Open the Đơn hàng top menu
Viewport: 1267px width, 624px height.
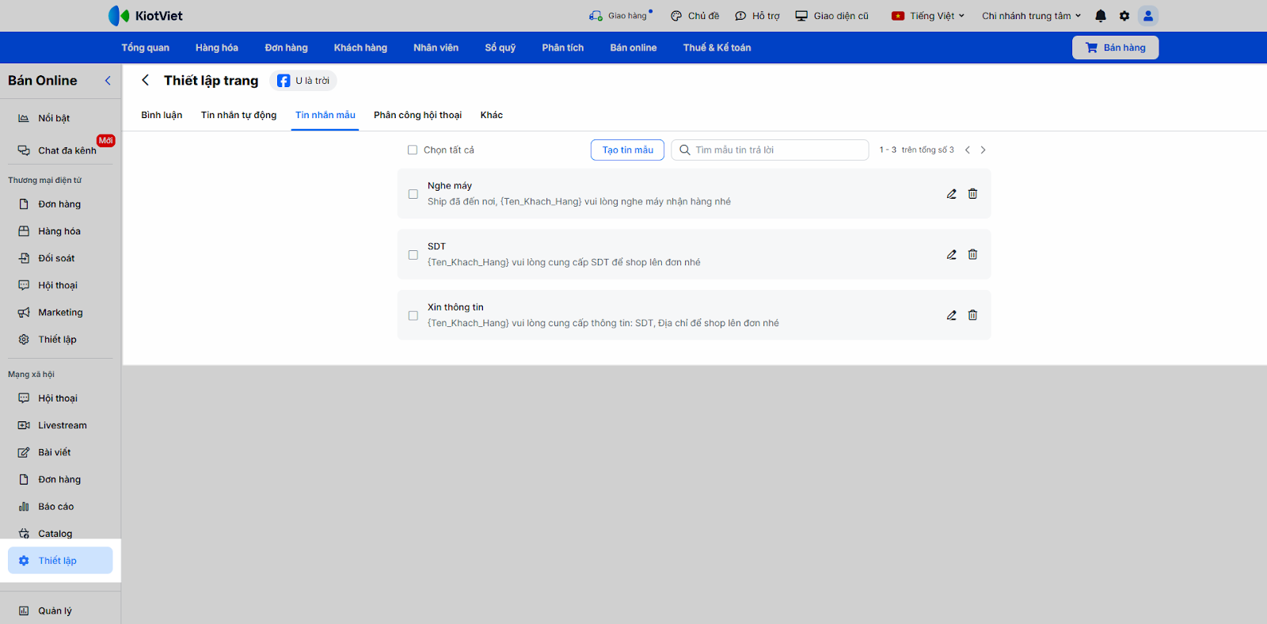[x=287, y=48]
